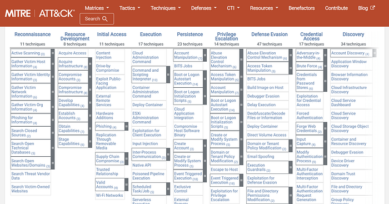Open the Escape to Host technique

pos(225,170)
